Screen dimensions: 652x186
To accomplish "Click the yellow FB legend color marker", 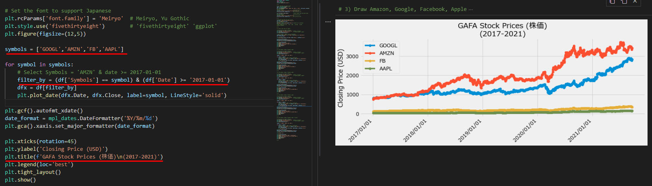I will pyautogui.click(x=370, y=61).
